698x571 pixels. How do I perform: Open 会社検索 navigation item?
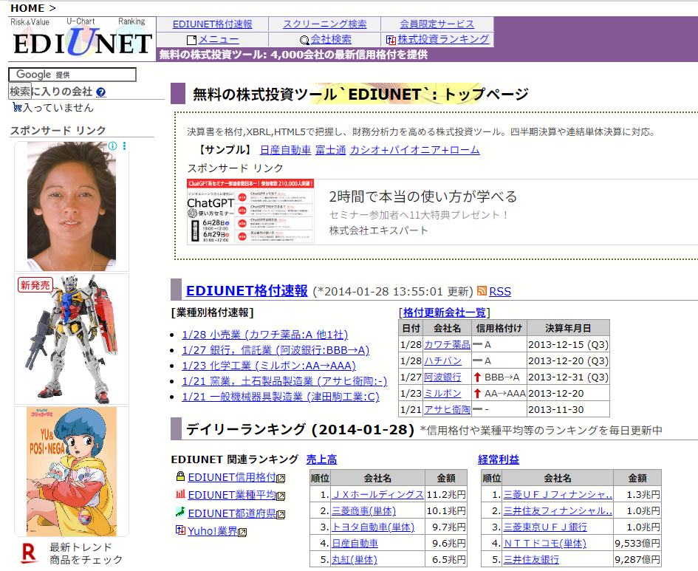click(331, 40)
